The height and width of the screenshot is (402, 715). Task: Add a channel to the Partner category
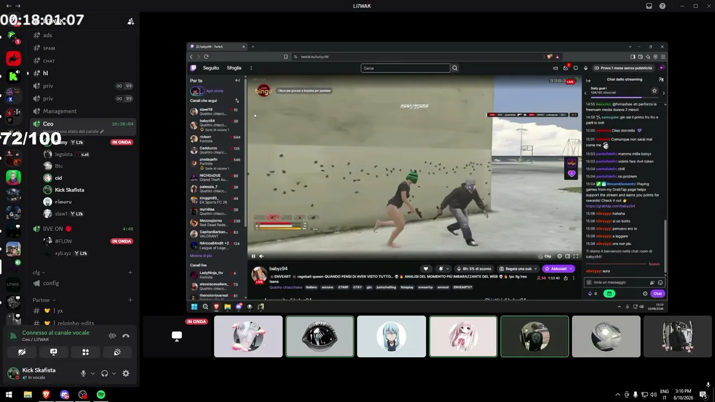tap(130, 300)
